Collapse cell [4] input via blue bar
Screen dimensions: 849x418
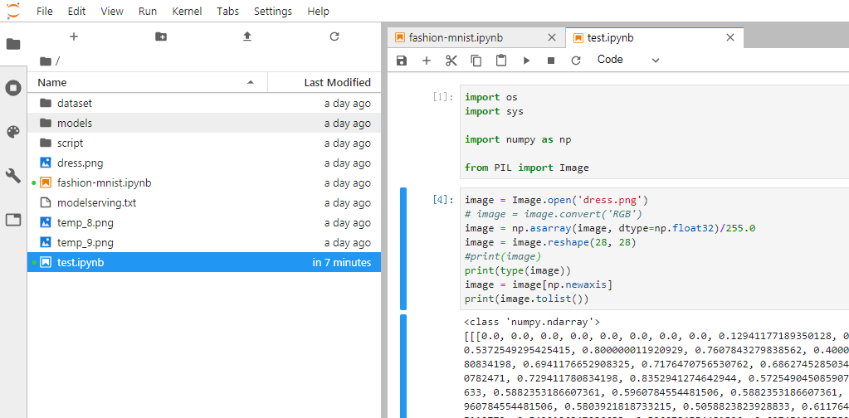403,249
